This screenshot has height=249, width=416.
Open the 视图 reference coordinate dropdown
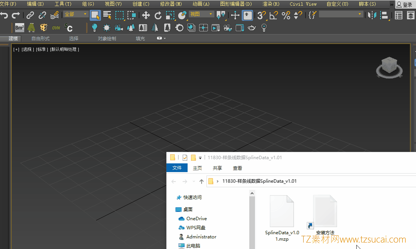pos(201,14)
